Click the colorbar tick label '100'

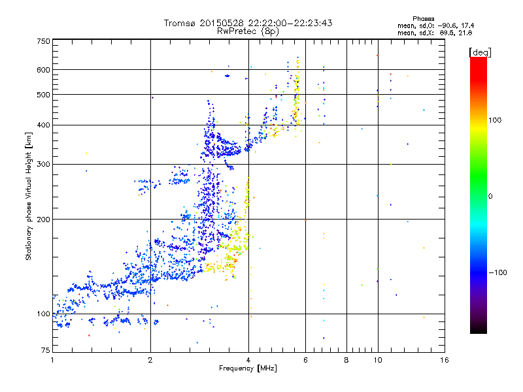495,120
